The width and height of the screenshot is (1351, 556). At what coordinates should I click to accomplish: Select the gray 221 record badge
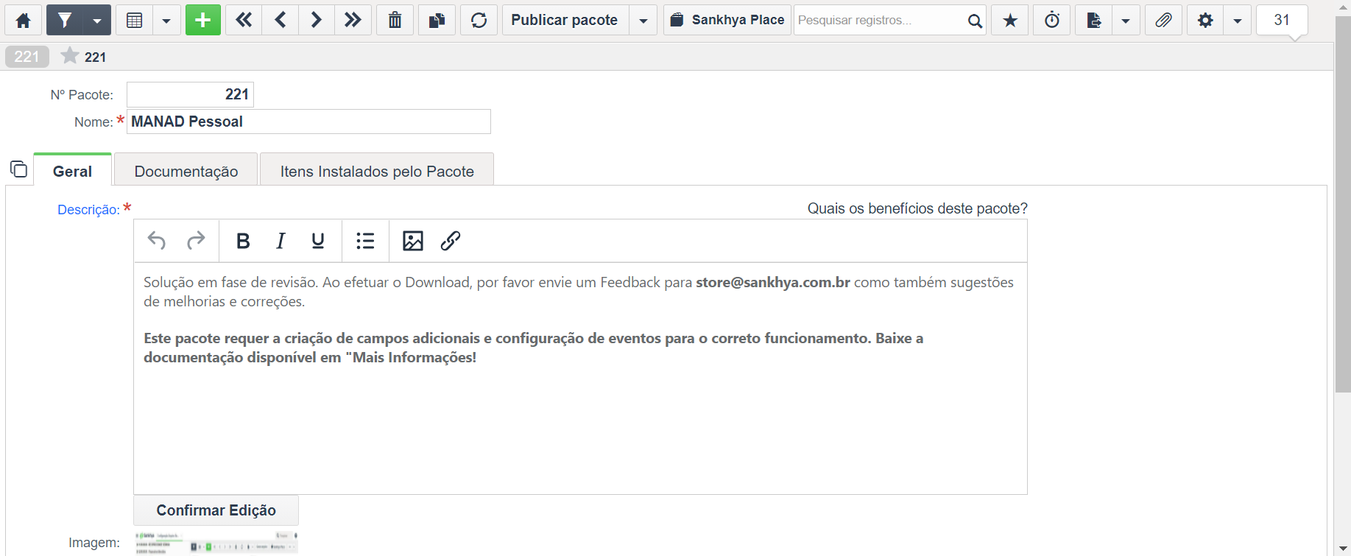27,57
